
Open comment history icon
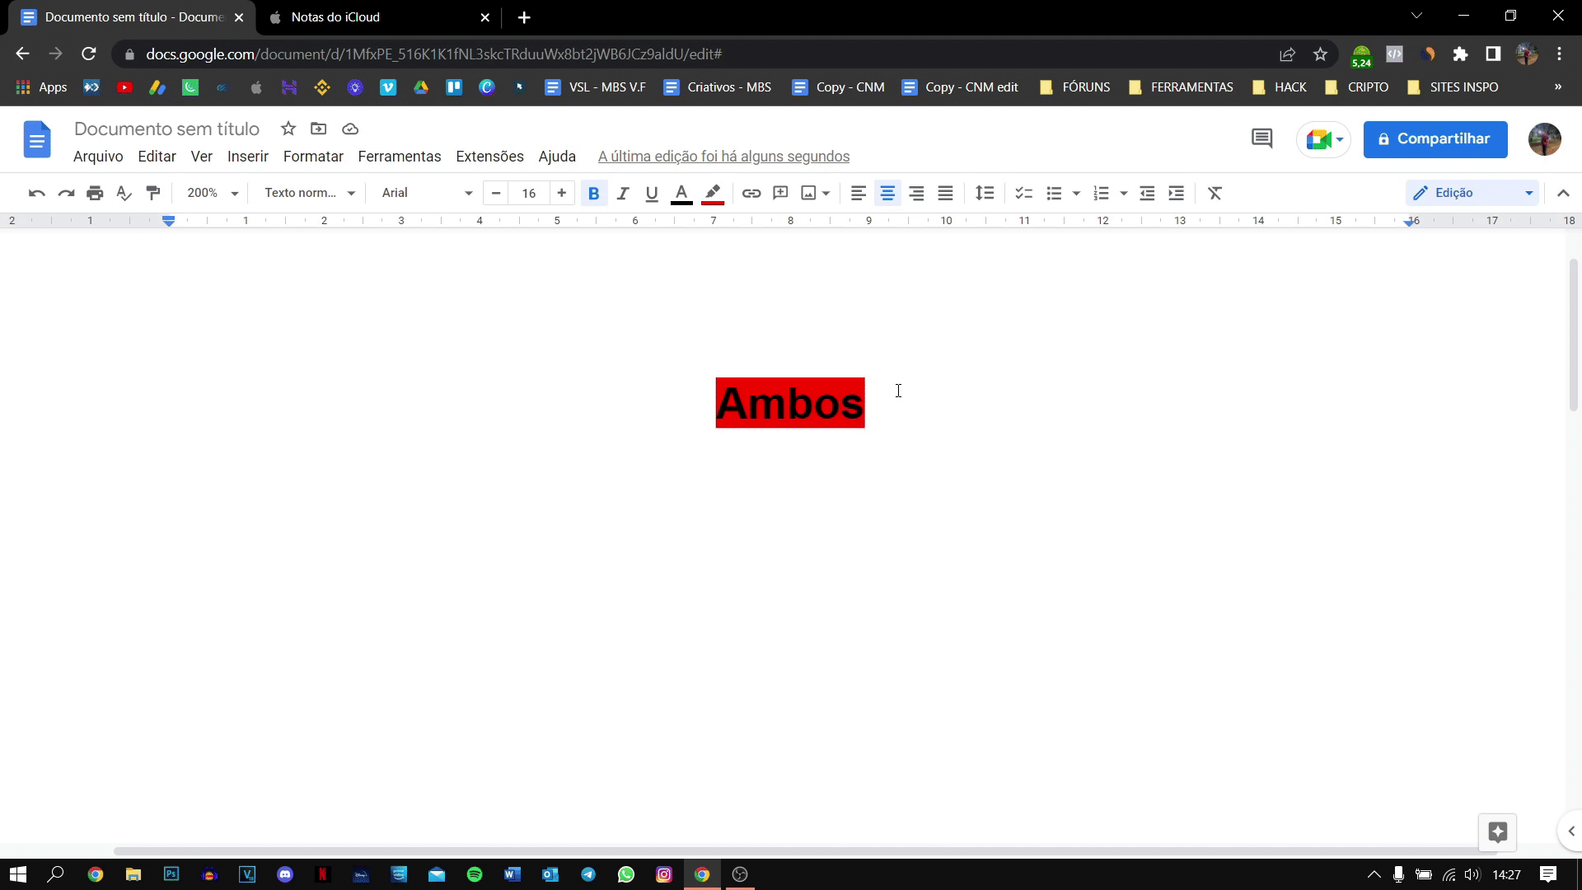[1261, 138]
